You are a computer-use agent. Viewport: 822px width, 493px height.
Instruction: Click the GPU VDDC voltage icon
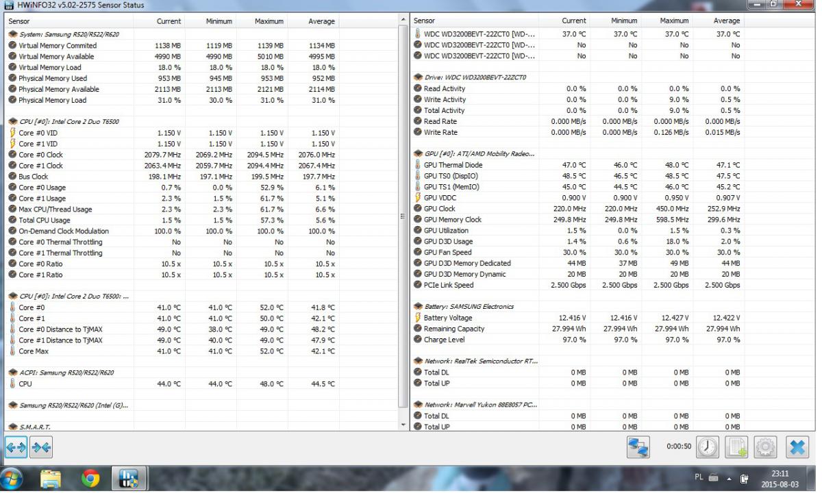point(418,198)
